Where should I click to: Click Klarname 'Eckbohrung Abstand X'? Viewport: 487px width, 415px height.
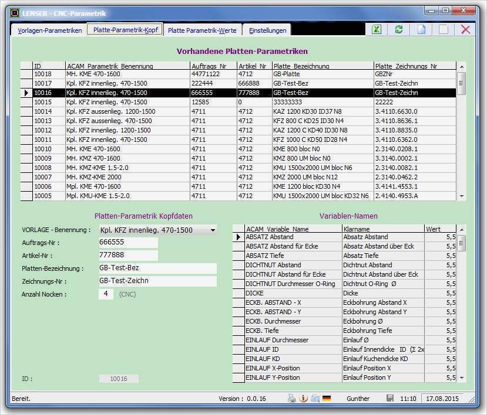(x=383, y=302)
